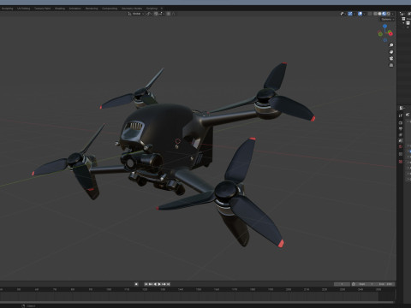
Task: Open the Tool properties tab
Action: pyautogui.click(x=401, y=115)
